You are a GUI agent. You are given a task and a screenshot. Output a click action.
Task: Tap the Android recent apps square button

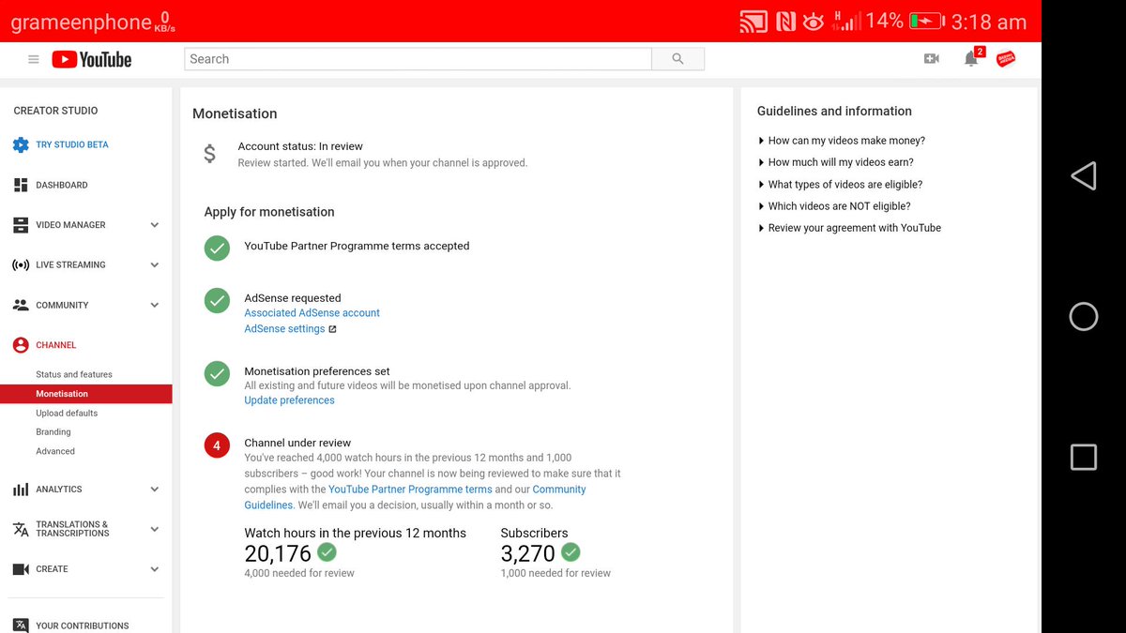point(1083,457)
